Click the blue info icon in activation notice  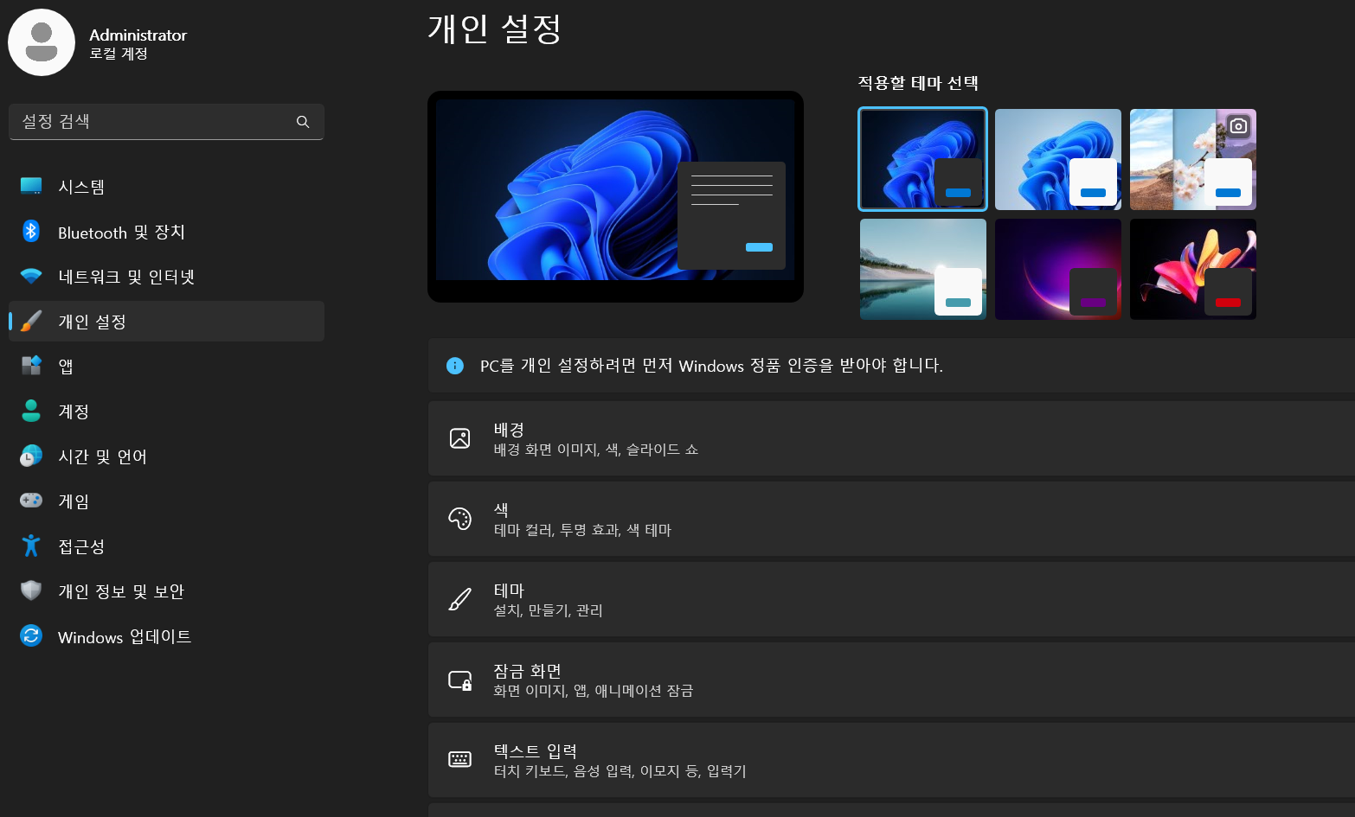pyautogui.click(x=454, y=366)
